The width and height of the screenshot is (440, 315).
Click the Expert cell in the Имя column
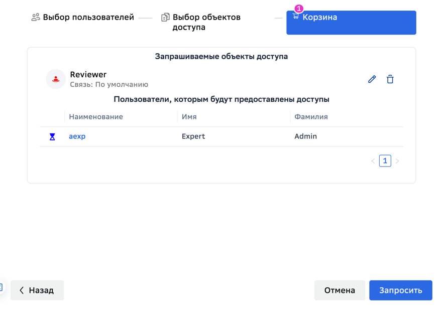(x=193, y=136)
